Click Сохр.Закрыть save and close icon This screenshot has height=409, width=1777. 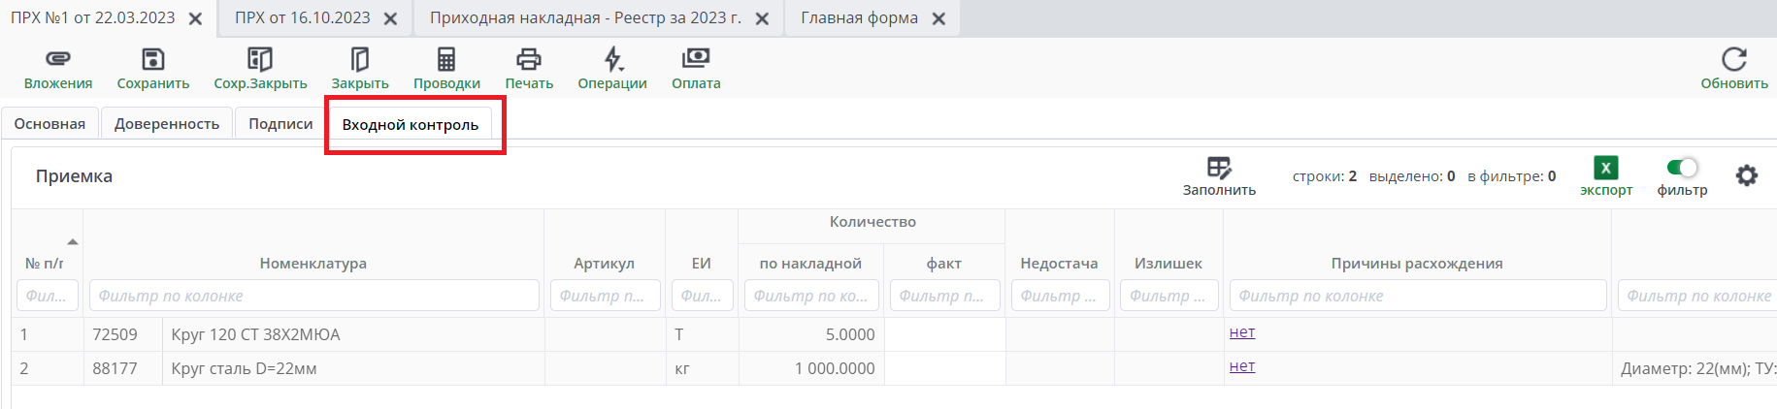click(260, 60)
